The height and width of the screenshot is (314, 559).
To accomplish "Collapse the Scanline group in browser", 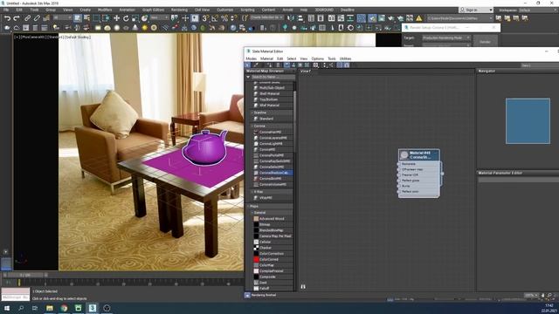I will (252, 113).
